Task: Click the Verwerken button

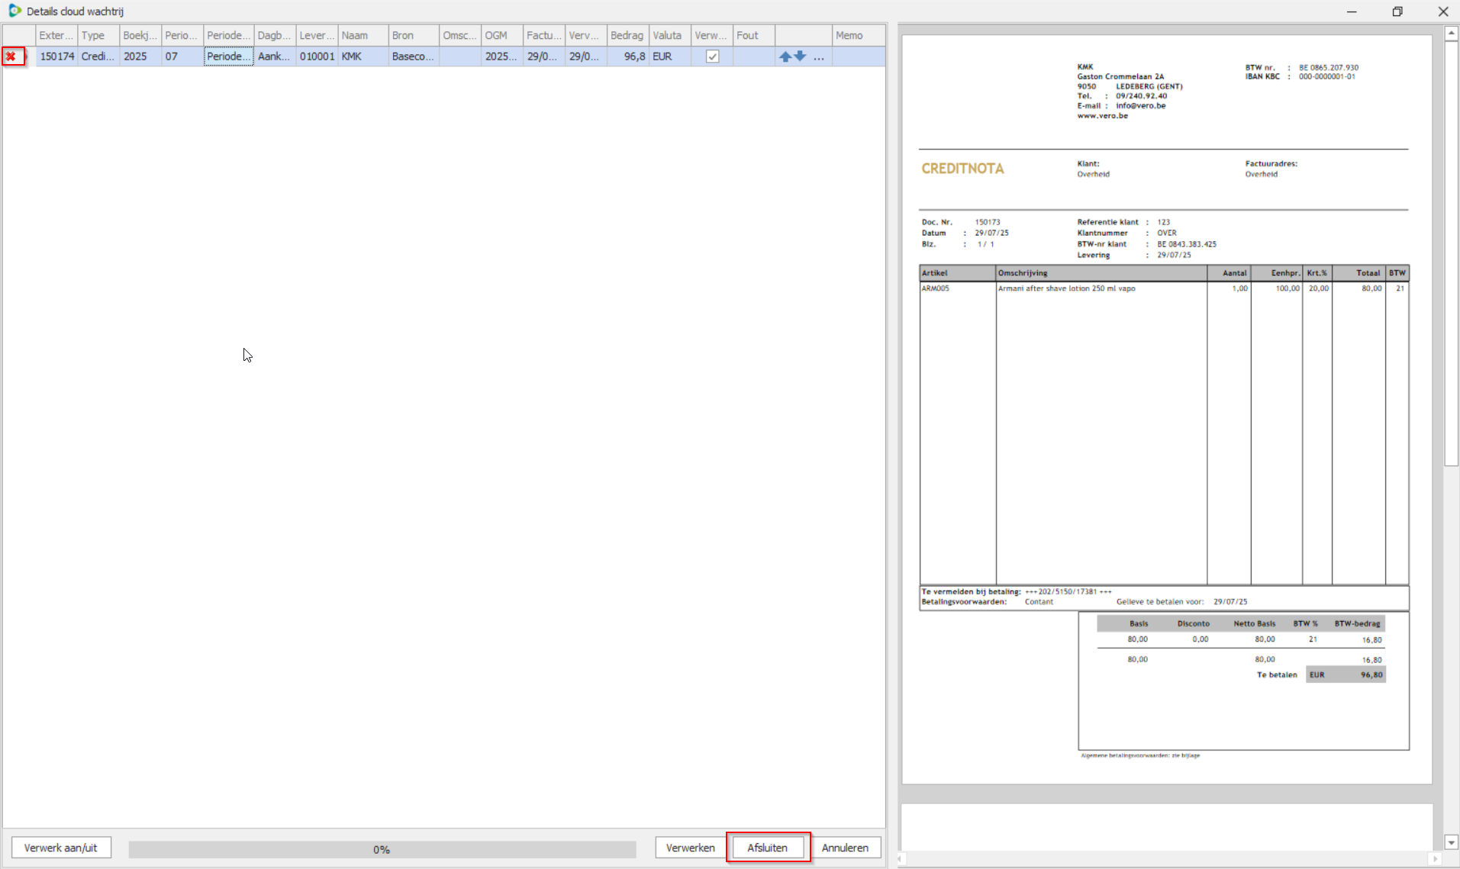Action: coord(690,848)
